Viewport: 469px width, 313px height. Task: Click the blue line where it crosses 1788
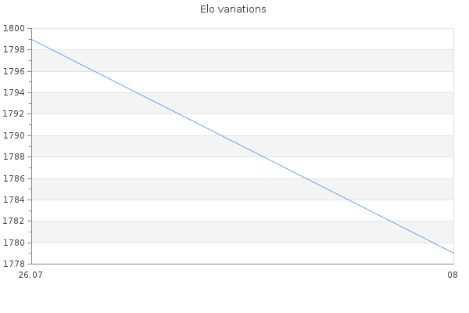click(263, 156)
